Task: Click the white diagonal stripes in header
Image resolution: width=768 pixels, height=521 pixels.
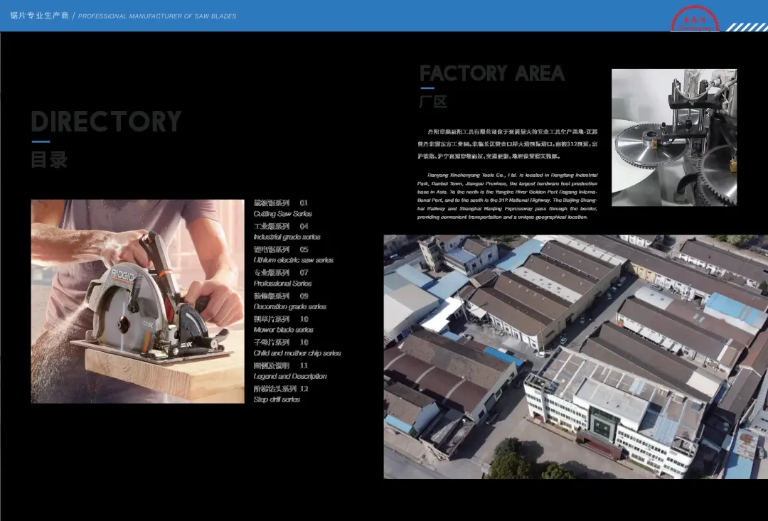Action: tap(746, 27)
